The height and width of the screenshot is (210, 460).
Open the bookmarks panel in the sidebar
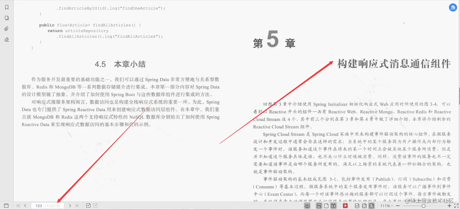coord(7,7)
